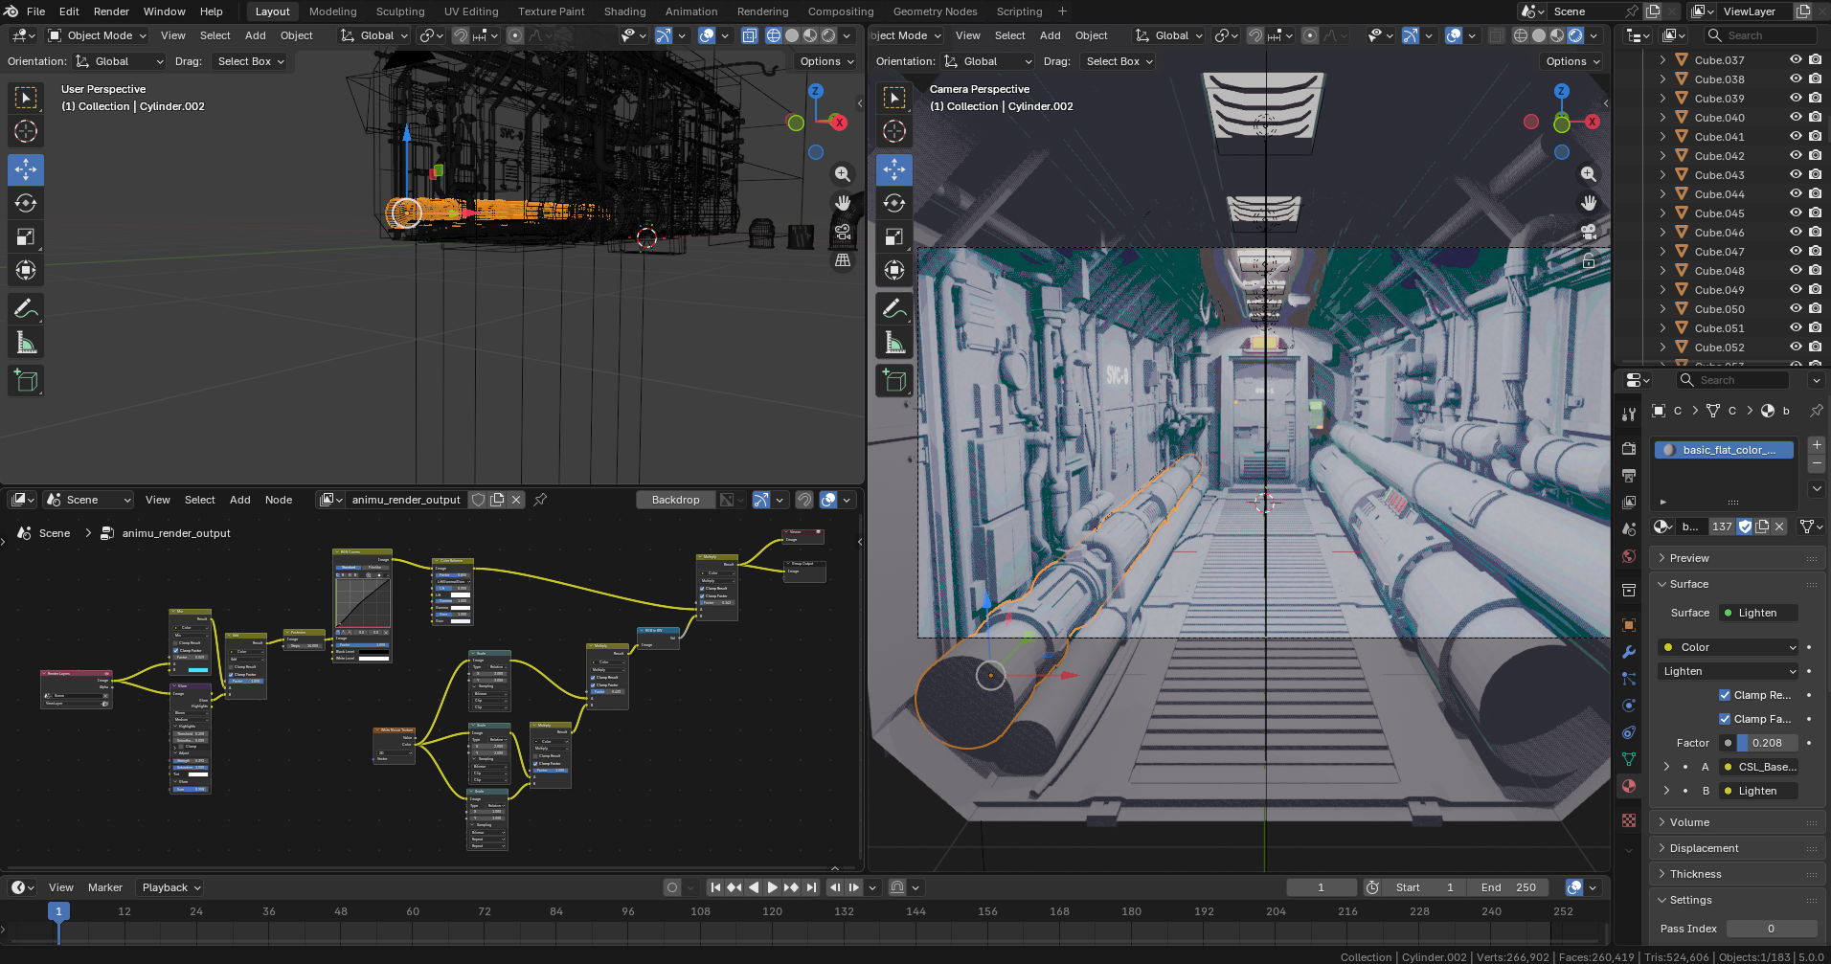Image resolution: width=1831 pixels, height=964 pixels.
Task: Select the Rotate tool in left viewport
Action: [x=26, y=203]
